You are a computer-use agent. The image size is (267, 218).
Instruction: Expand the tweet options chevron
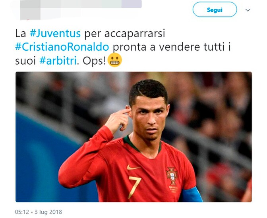pyautogui.click(x=248, y=10)
